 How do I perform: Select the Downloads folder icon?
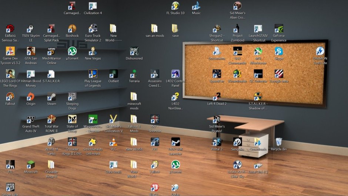coord(258,142)
